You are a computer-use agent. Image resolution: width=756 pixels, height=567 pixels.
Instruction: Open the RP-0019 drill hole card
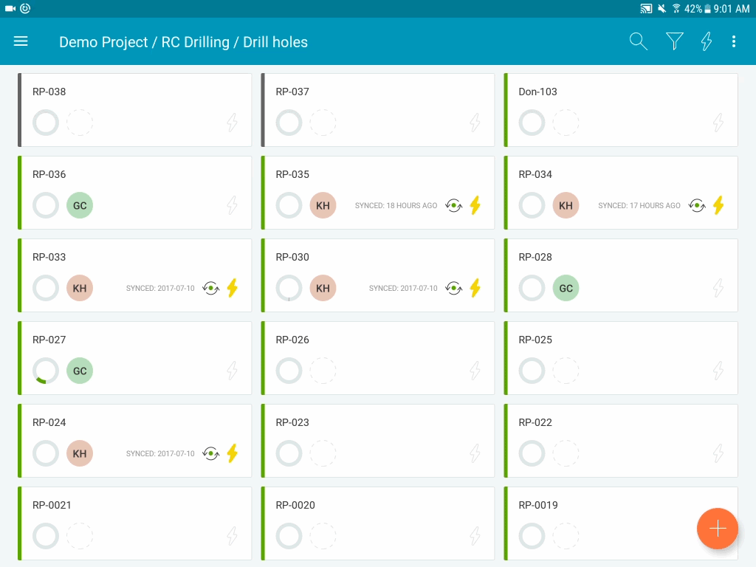[x=620, y=523]
